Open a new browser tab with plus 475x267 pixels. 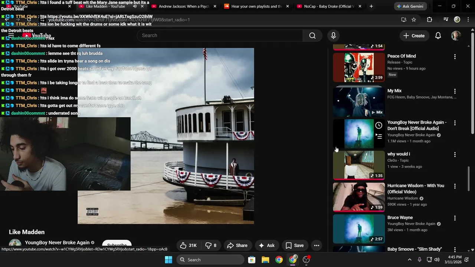click(x=371, y=6)
